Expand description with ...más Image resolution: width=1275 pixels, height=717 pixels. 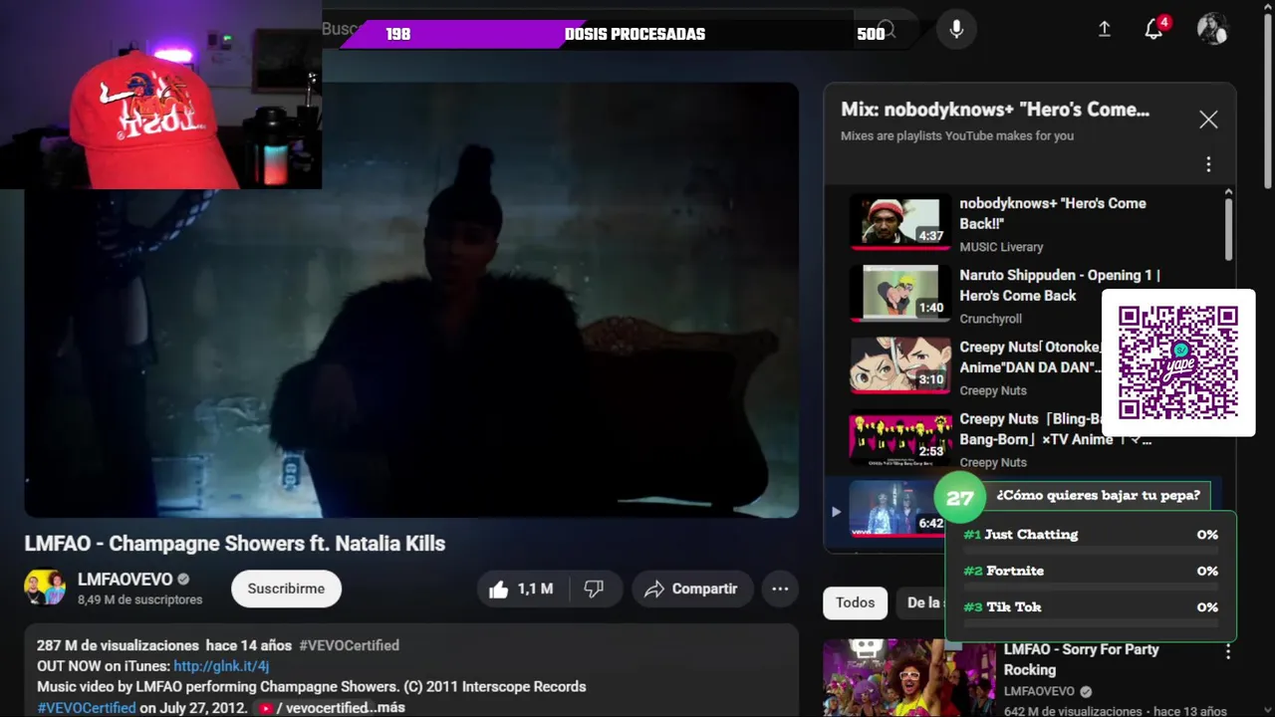pyautogui.click(x=387, y=708)
